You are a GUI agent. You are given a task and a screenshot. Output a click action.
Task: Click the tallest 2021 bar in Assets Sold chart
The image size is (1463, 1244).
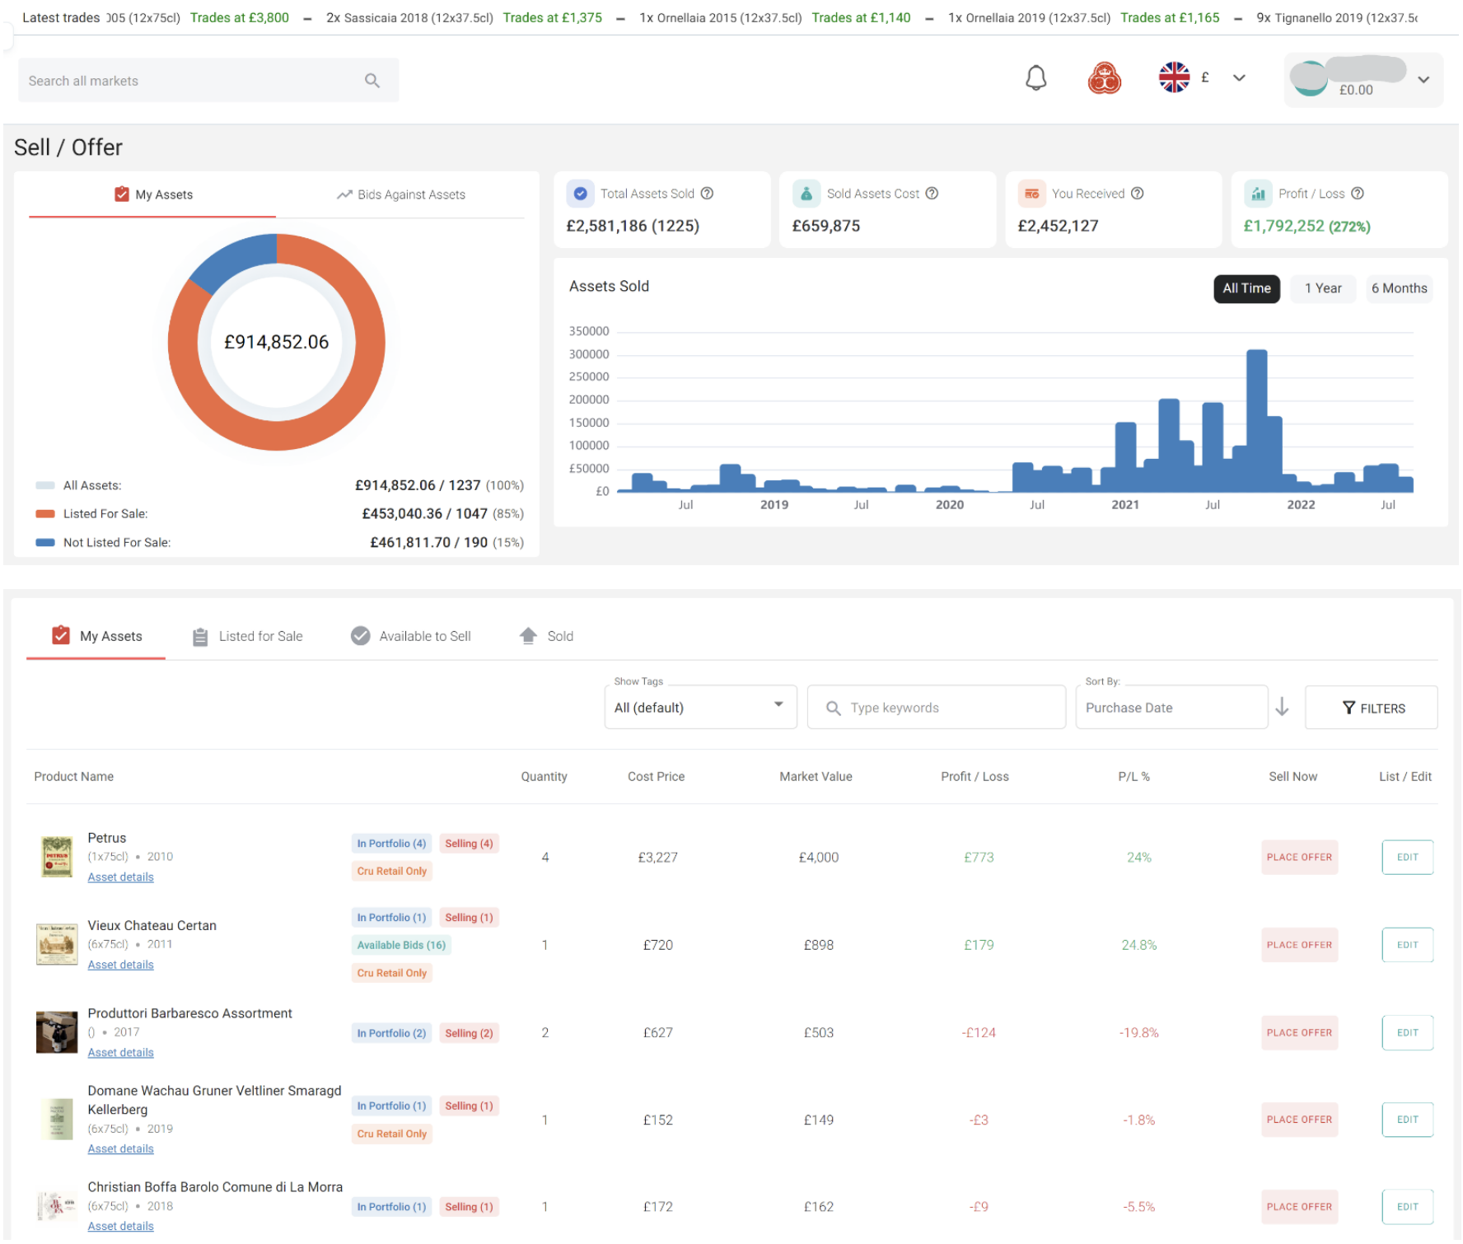(x=1256, y=421)
